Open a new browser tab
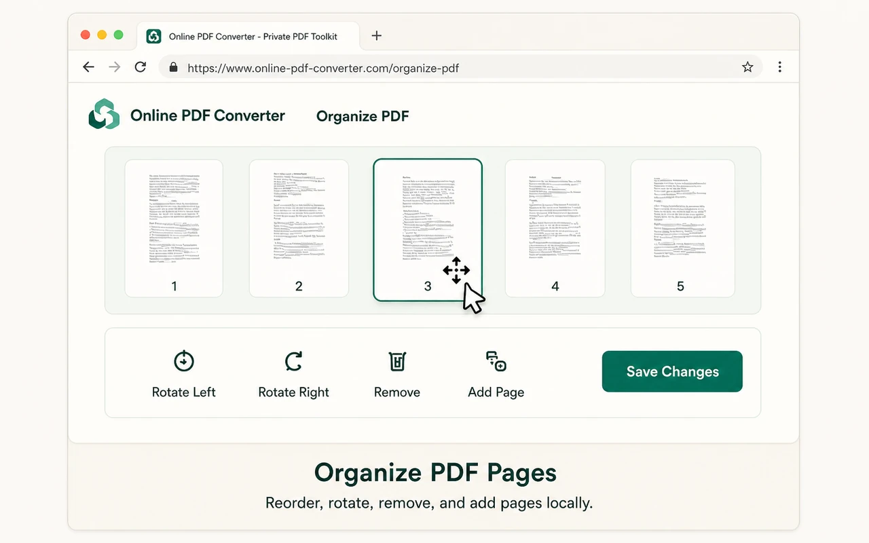The image size is (869, 543). point(377,36)
